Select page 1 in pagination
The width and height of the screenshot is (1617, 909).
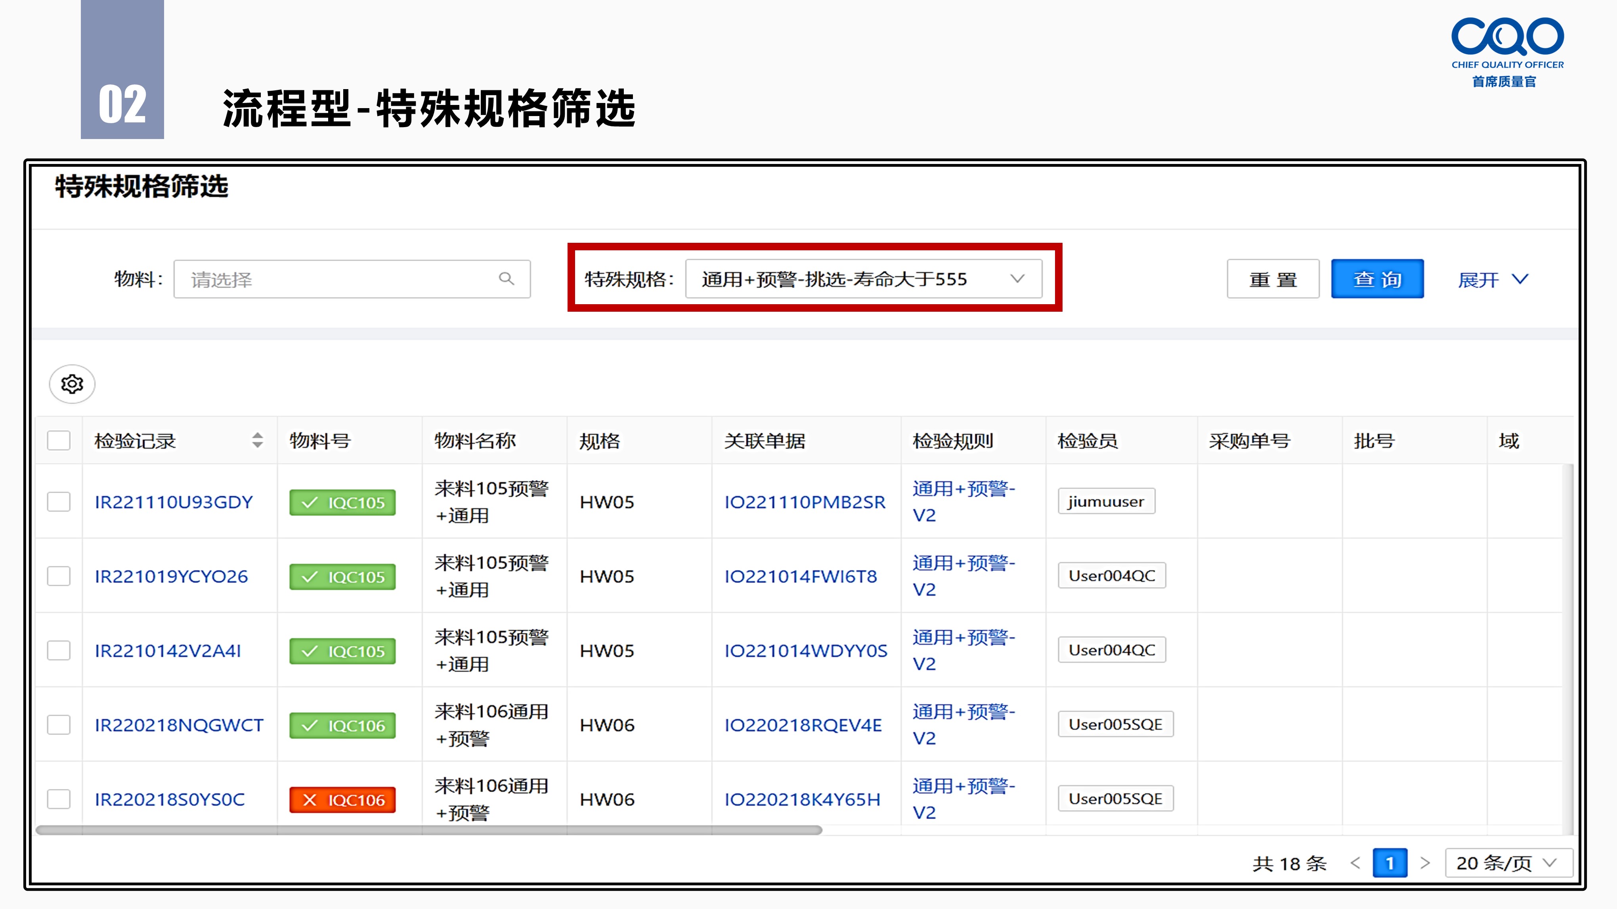[x=1390, y=863]
